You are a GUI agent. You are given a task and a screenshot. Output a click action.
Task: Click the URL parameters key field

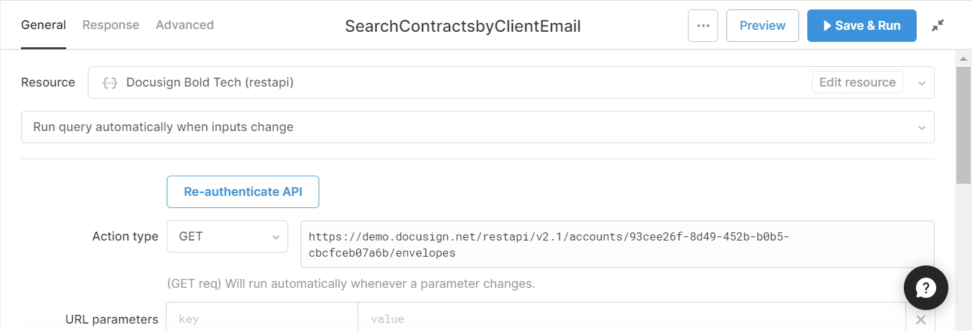263,319
